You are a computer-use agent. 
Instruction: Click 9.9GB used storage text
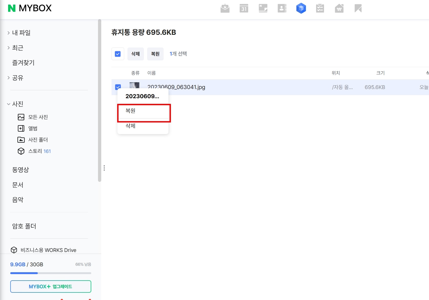click(x=18, y=264)
